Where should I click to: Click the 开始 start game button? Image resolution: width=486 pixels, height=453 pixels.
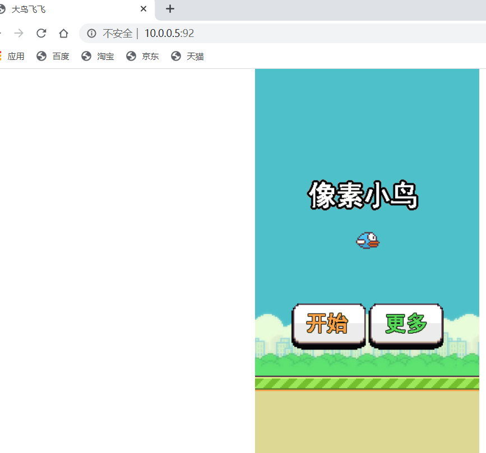point(328,326)
